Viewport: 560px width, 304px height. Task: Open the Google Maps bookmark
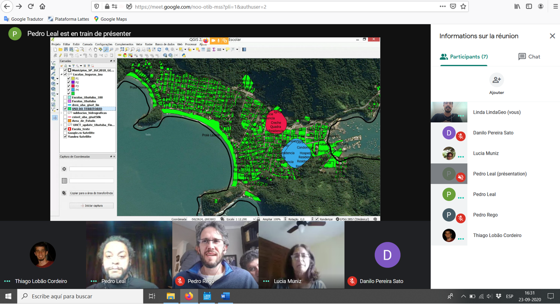110,19
